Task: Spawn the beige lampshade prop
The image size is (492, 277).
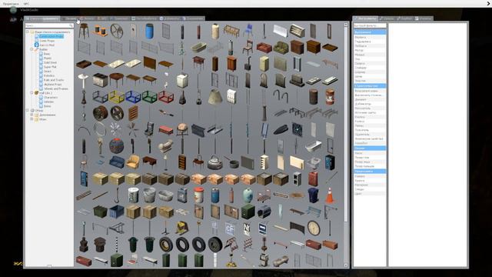Action: click(x=215, y=97)
